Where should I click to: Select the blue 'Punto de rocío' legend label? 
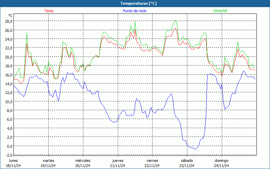pos(134,11)
